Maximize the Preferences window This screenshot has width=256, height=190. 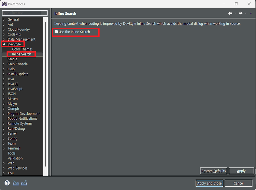click(x=236, y=4)
